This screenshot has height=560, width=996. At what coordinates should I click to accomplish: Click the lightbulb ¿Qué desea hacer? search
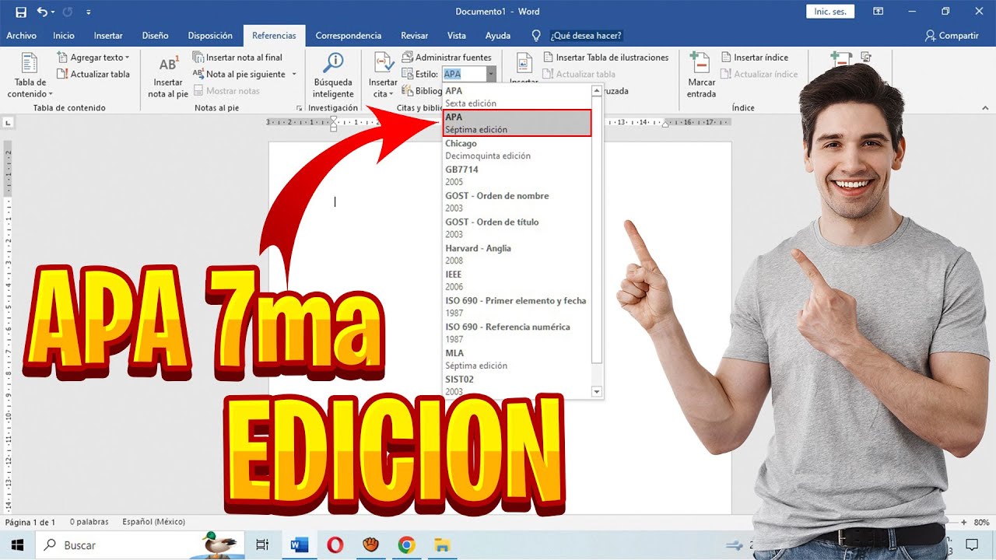[577, 36]
